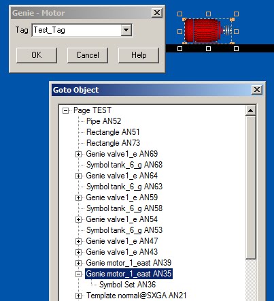This screenshot has height=301, width=274.
Task: Select Symbol tank_6_g AN68
Action: click(x=124, y=165)
